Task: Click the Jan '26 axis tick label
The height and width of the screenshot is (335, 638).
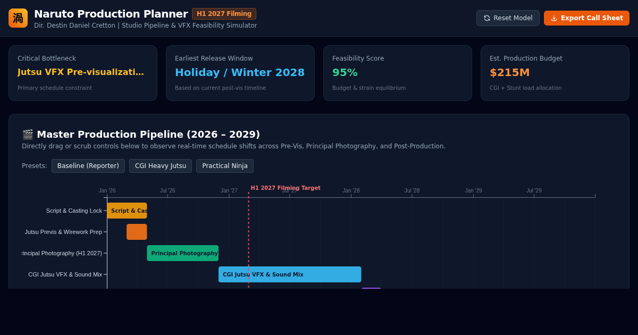Action: tap(107, 191)
